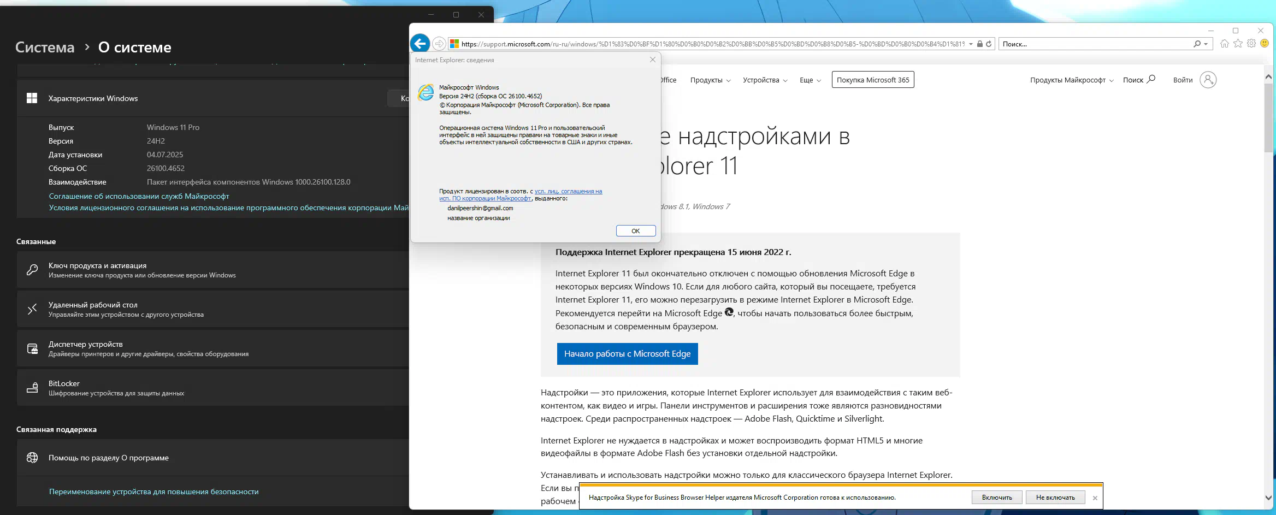The width and height of the screenshot is (1276, 515).
Task: Open Favorites star icon in Internet Explorer
Action: pos(1238,44)
